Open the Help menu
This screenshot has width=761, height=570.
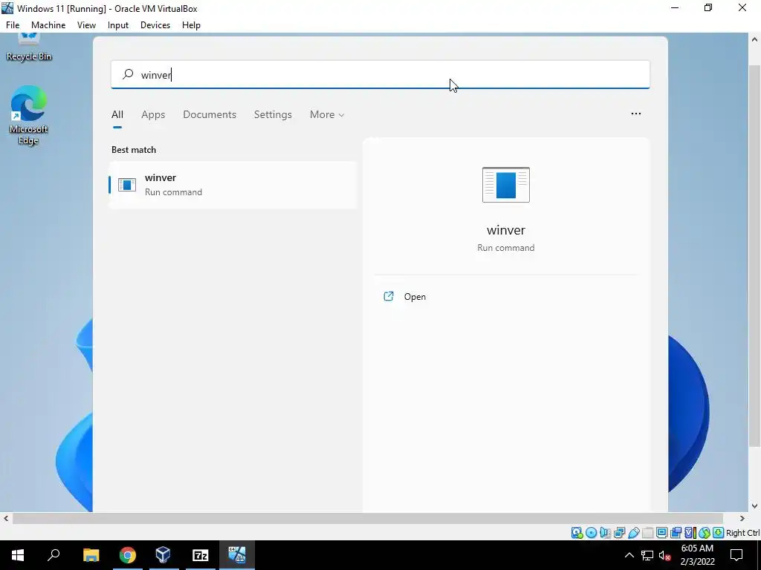point(191,25)
